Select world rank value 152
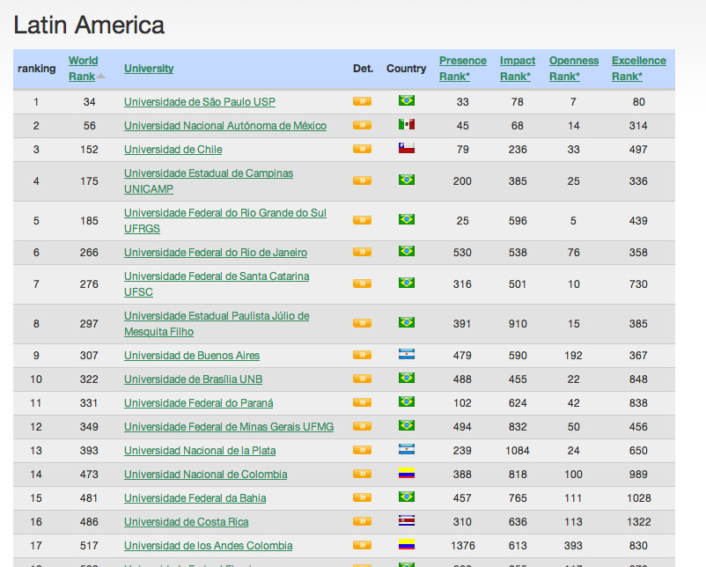 click(89, 150)
